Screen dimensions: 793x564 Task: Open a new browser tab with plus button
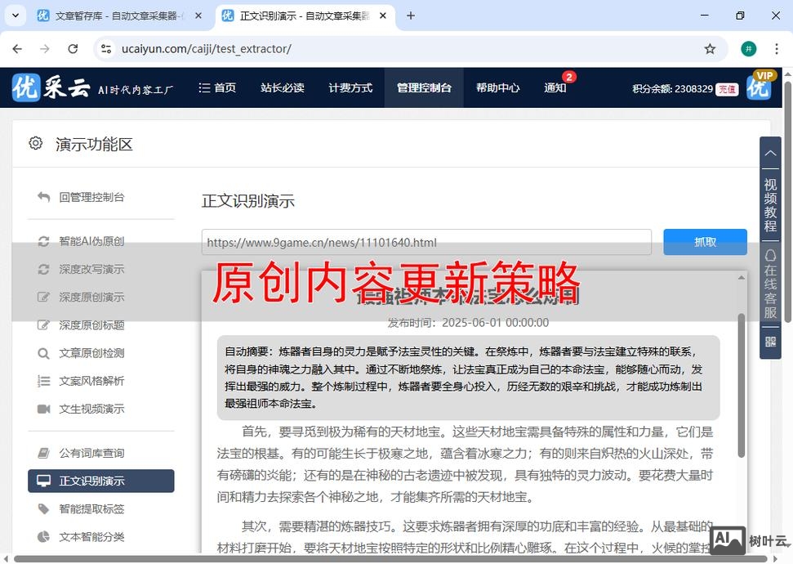tap(410, 15)
